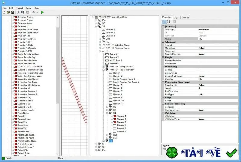Click icon of Pay to Provider Name 3
Screen dimensions: 241x162
pyautogui.click(x=111, y=79)
